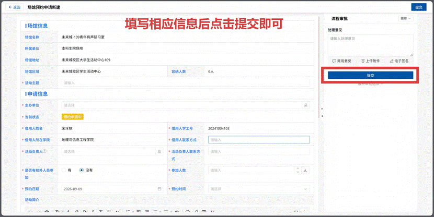Click the blue 提交 button in the top-right corner

[x=418, y=7]
